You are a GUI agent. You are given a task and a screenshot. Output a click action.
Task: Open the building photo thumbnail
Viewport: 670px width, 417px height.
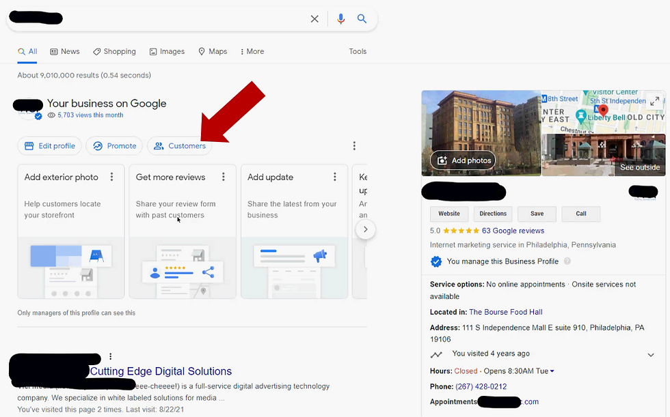click(481, 133)
